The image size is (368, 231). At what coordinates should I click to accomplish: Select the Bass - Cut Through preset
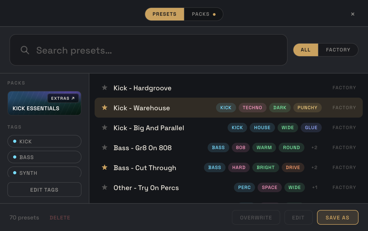point(145,168)
